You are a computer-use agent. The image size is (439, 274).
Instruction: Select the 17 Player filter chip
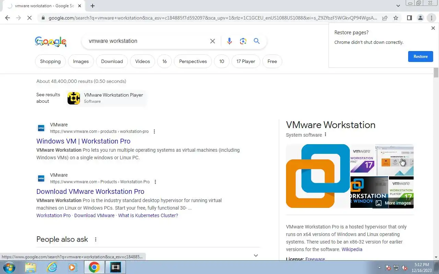pos(246,61)
